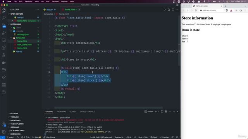Viewport: 248px width, 139px height.
Task: Open Source Control view with badge
Action: [x=3, y=25]
